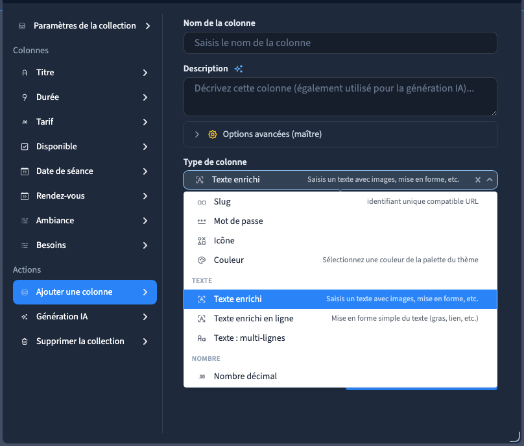Viewport: 524px width, 446px height.
Task: Open the Tarif column settings
Action: click(x=85, y=122)
